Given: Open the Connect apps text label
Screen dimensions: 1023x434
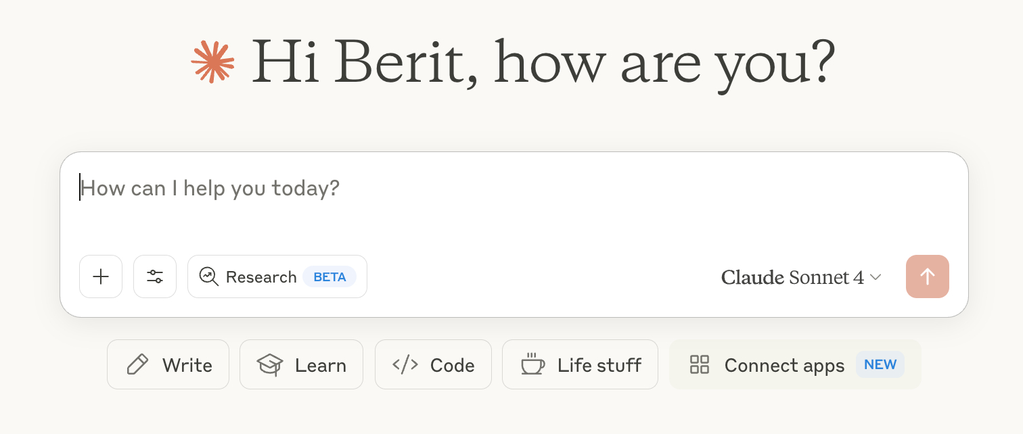Looking at the screenshot, I should click(784, 366).
